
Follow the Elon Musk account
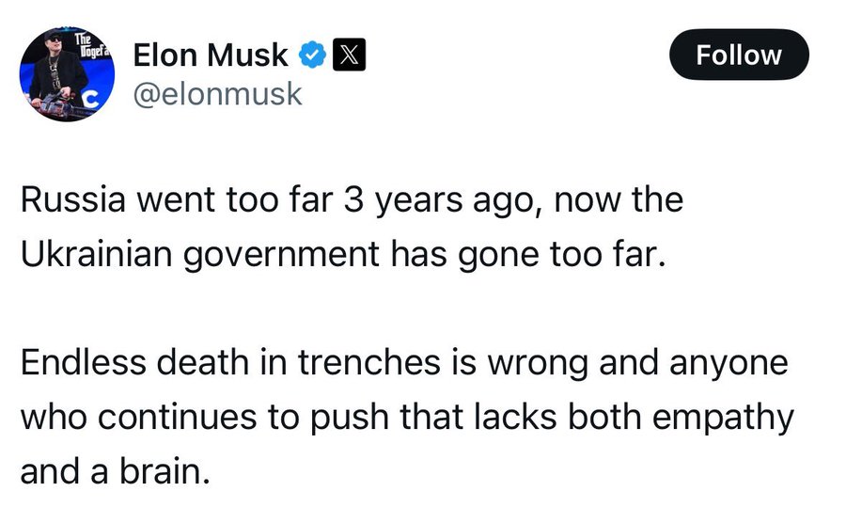click(x=739, y=55)
